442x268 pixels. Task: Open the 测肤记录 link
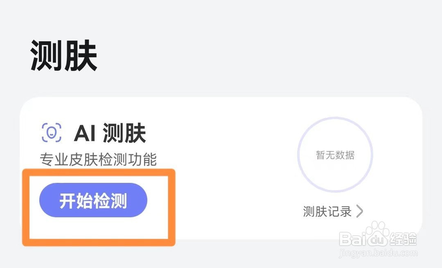[x=327, y=212]
